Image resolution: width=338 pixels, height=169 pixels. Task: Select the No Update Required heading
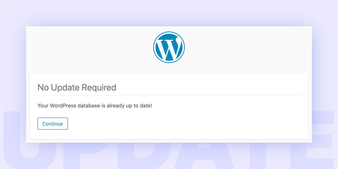click(x=77, y=88)
